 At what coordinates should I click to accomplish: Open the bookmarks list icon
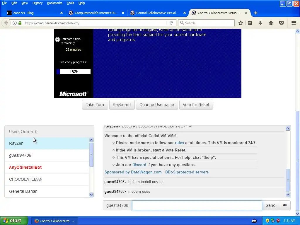250,23
